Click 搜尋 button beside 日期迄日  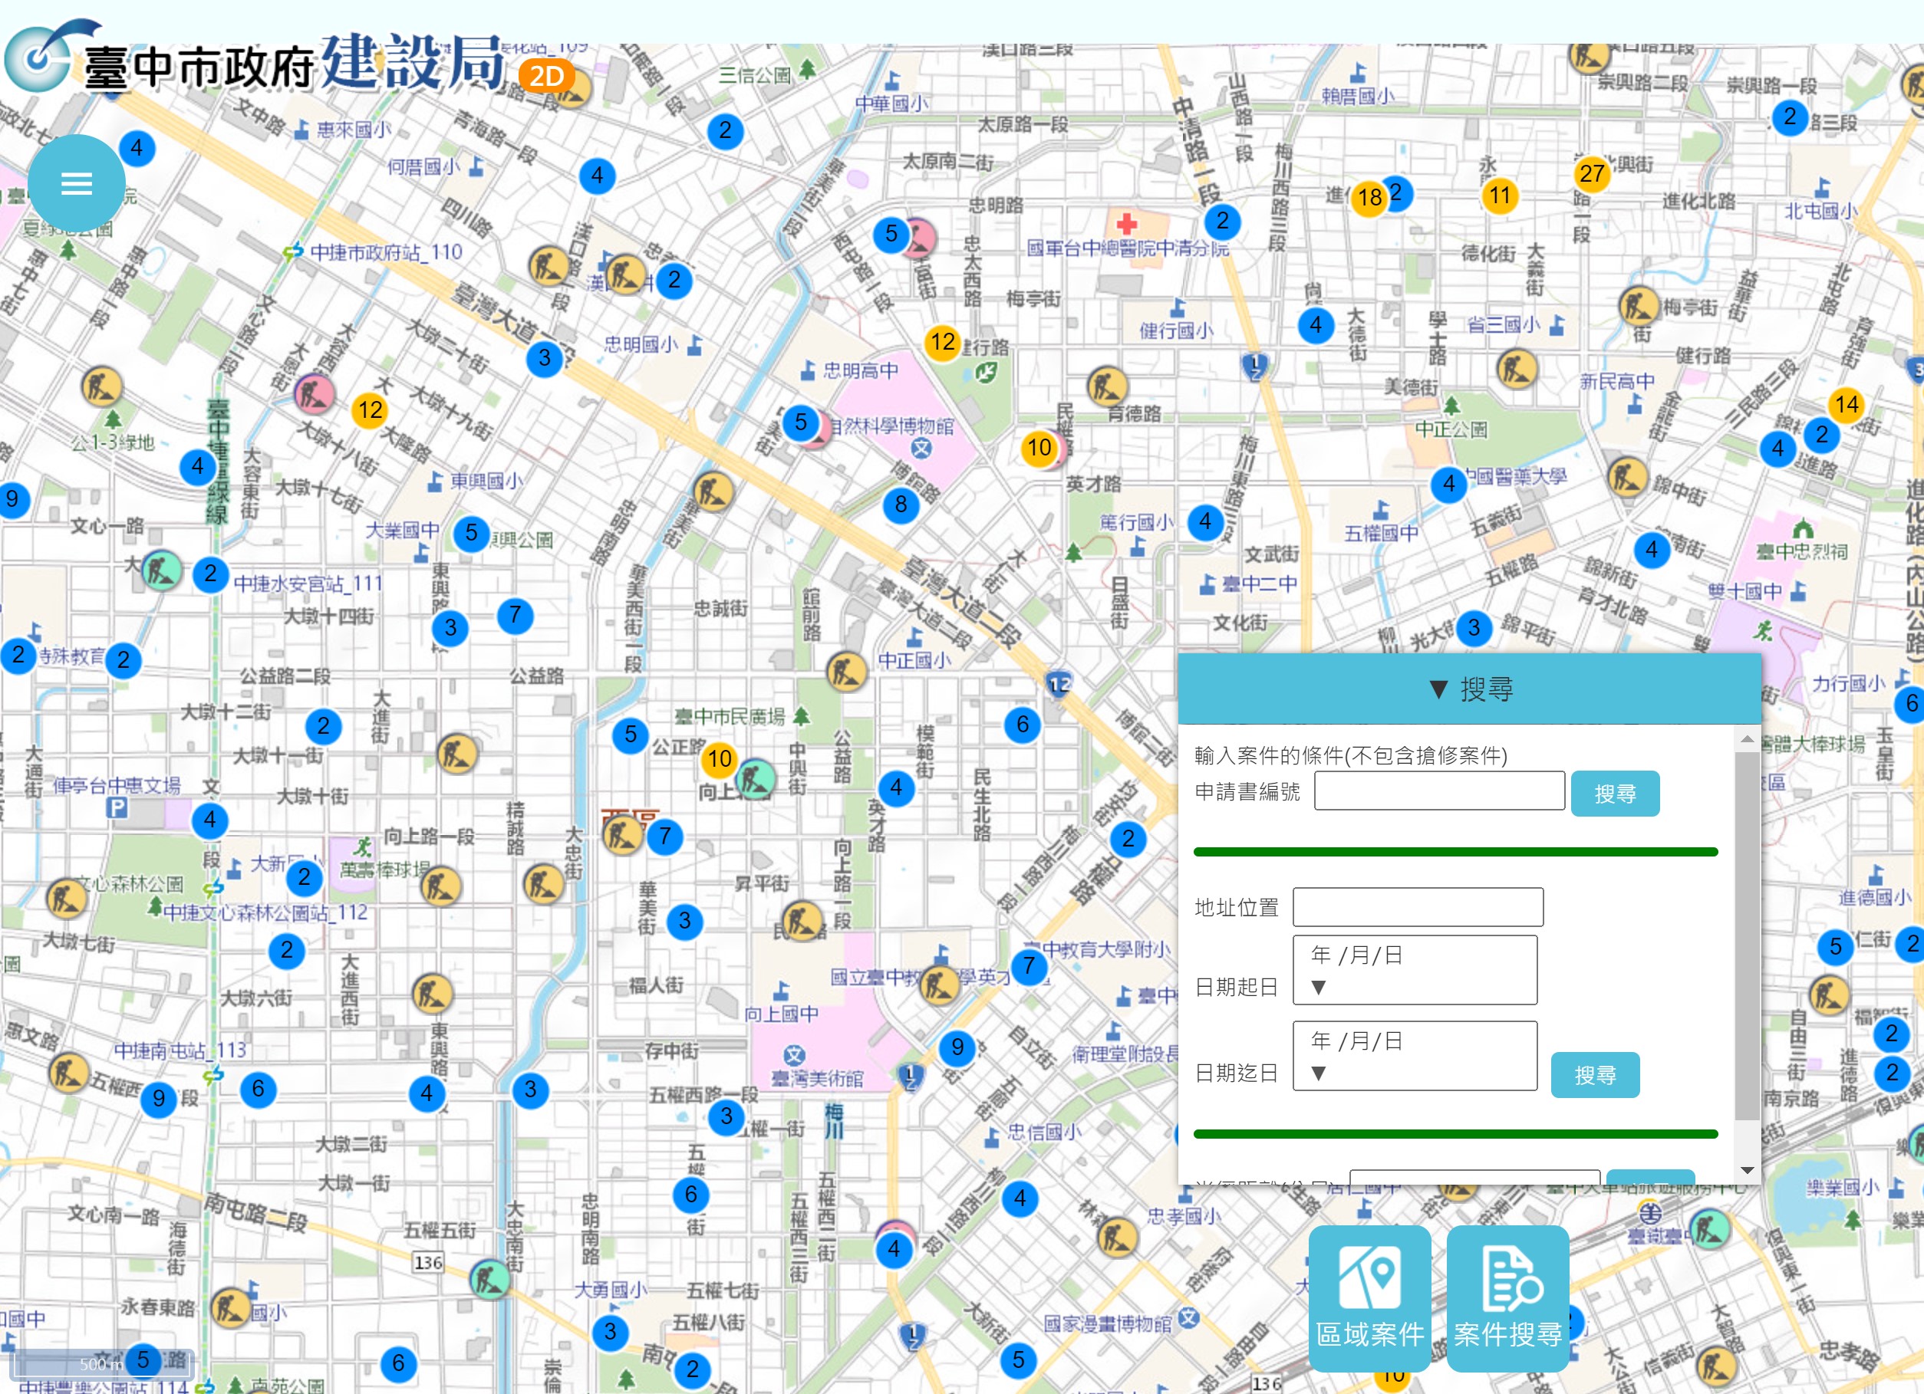[1595, 1075]
